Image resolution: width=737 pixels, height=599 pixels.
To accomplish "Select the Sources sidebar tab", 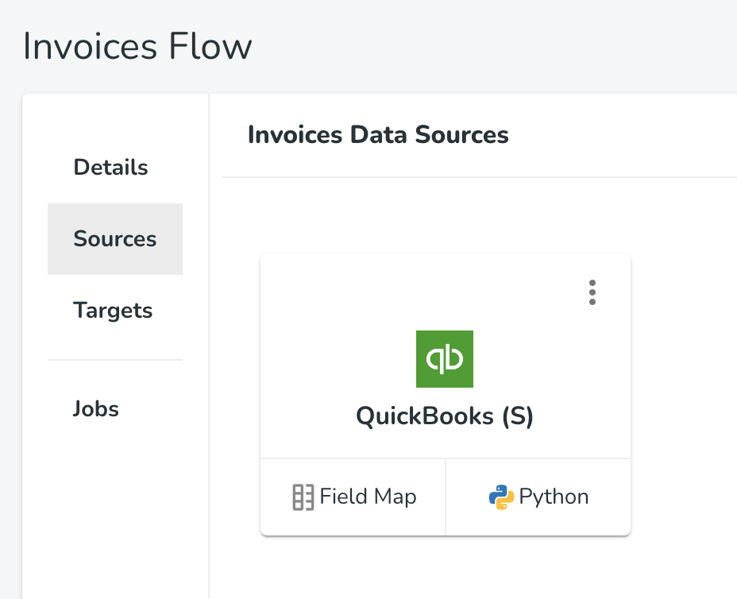I will tap(115, 239).
